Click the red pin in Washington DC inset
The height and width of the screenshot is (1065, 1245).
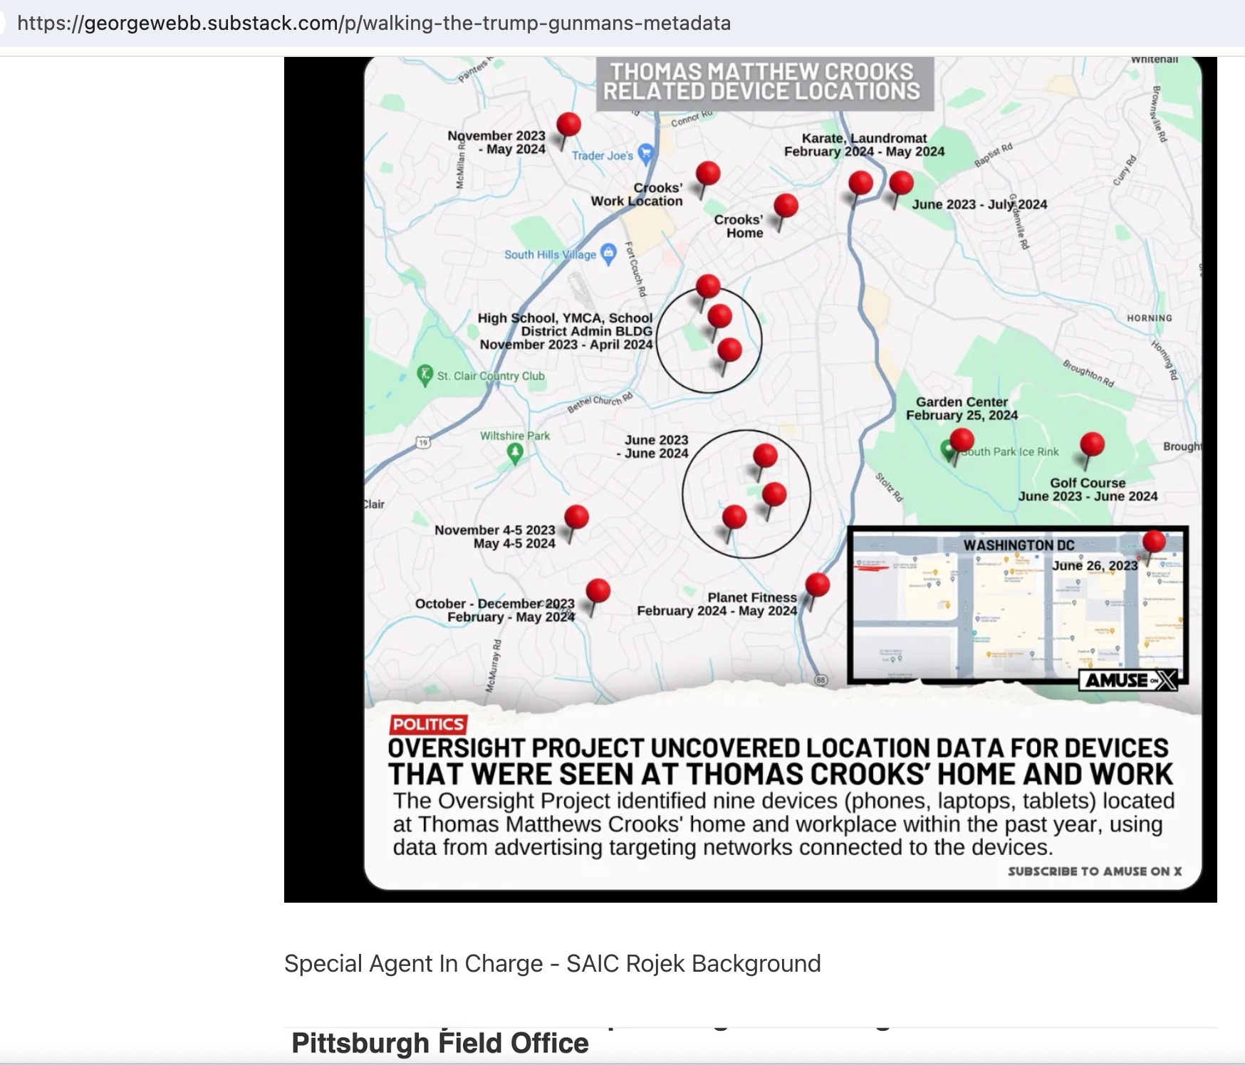coord(1153,542)
